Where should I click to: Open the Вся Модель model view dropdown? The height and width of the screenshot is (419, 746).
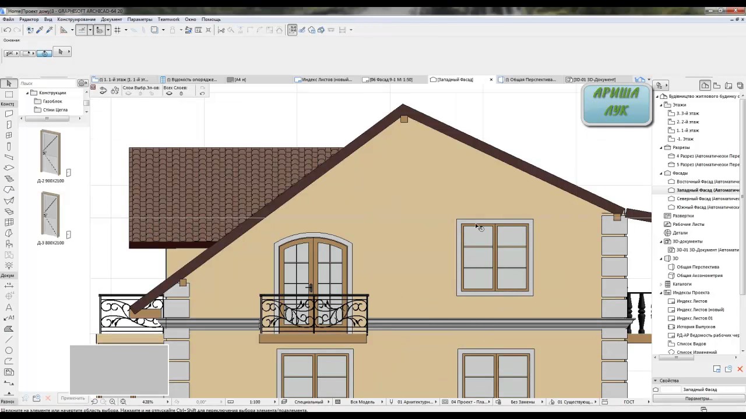(x=363, y=402)
